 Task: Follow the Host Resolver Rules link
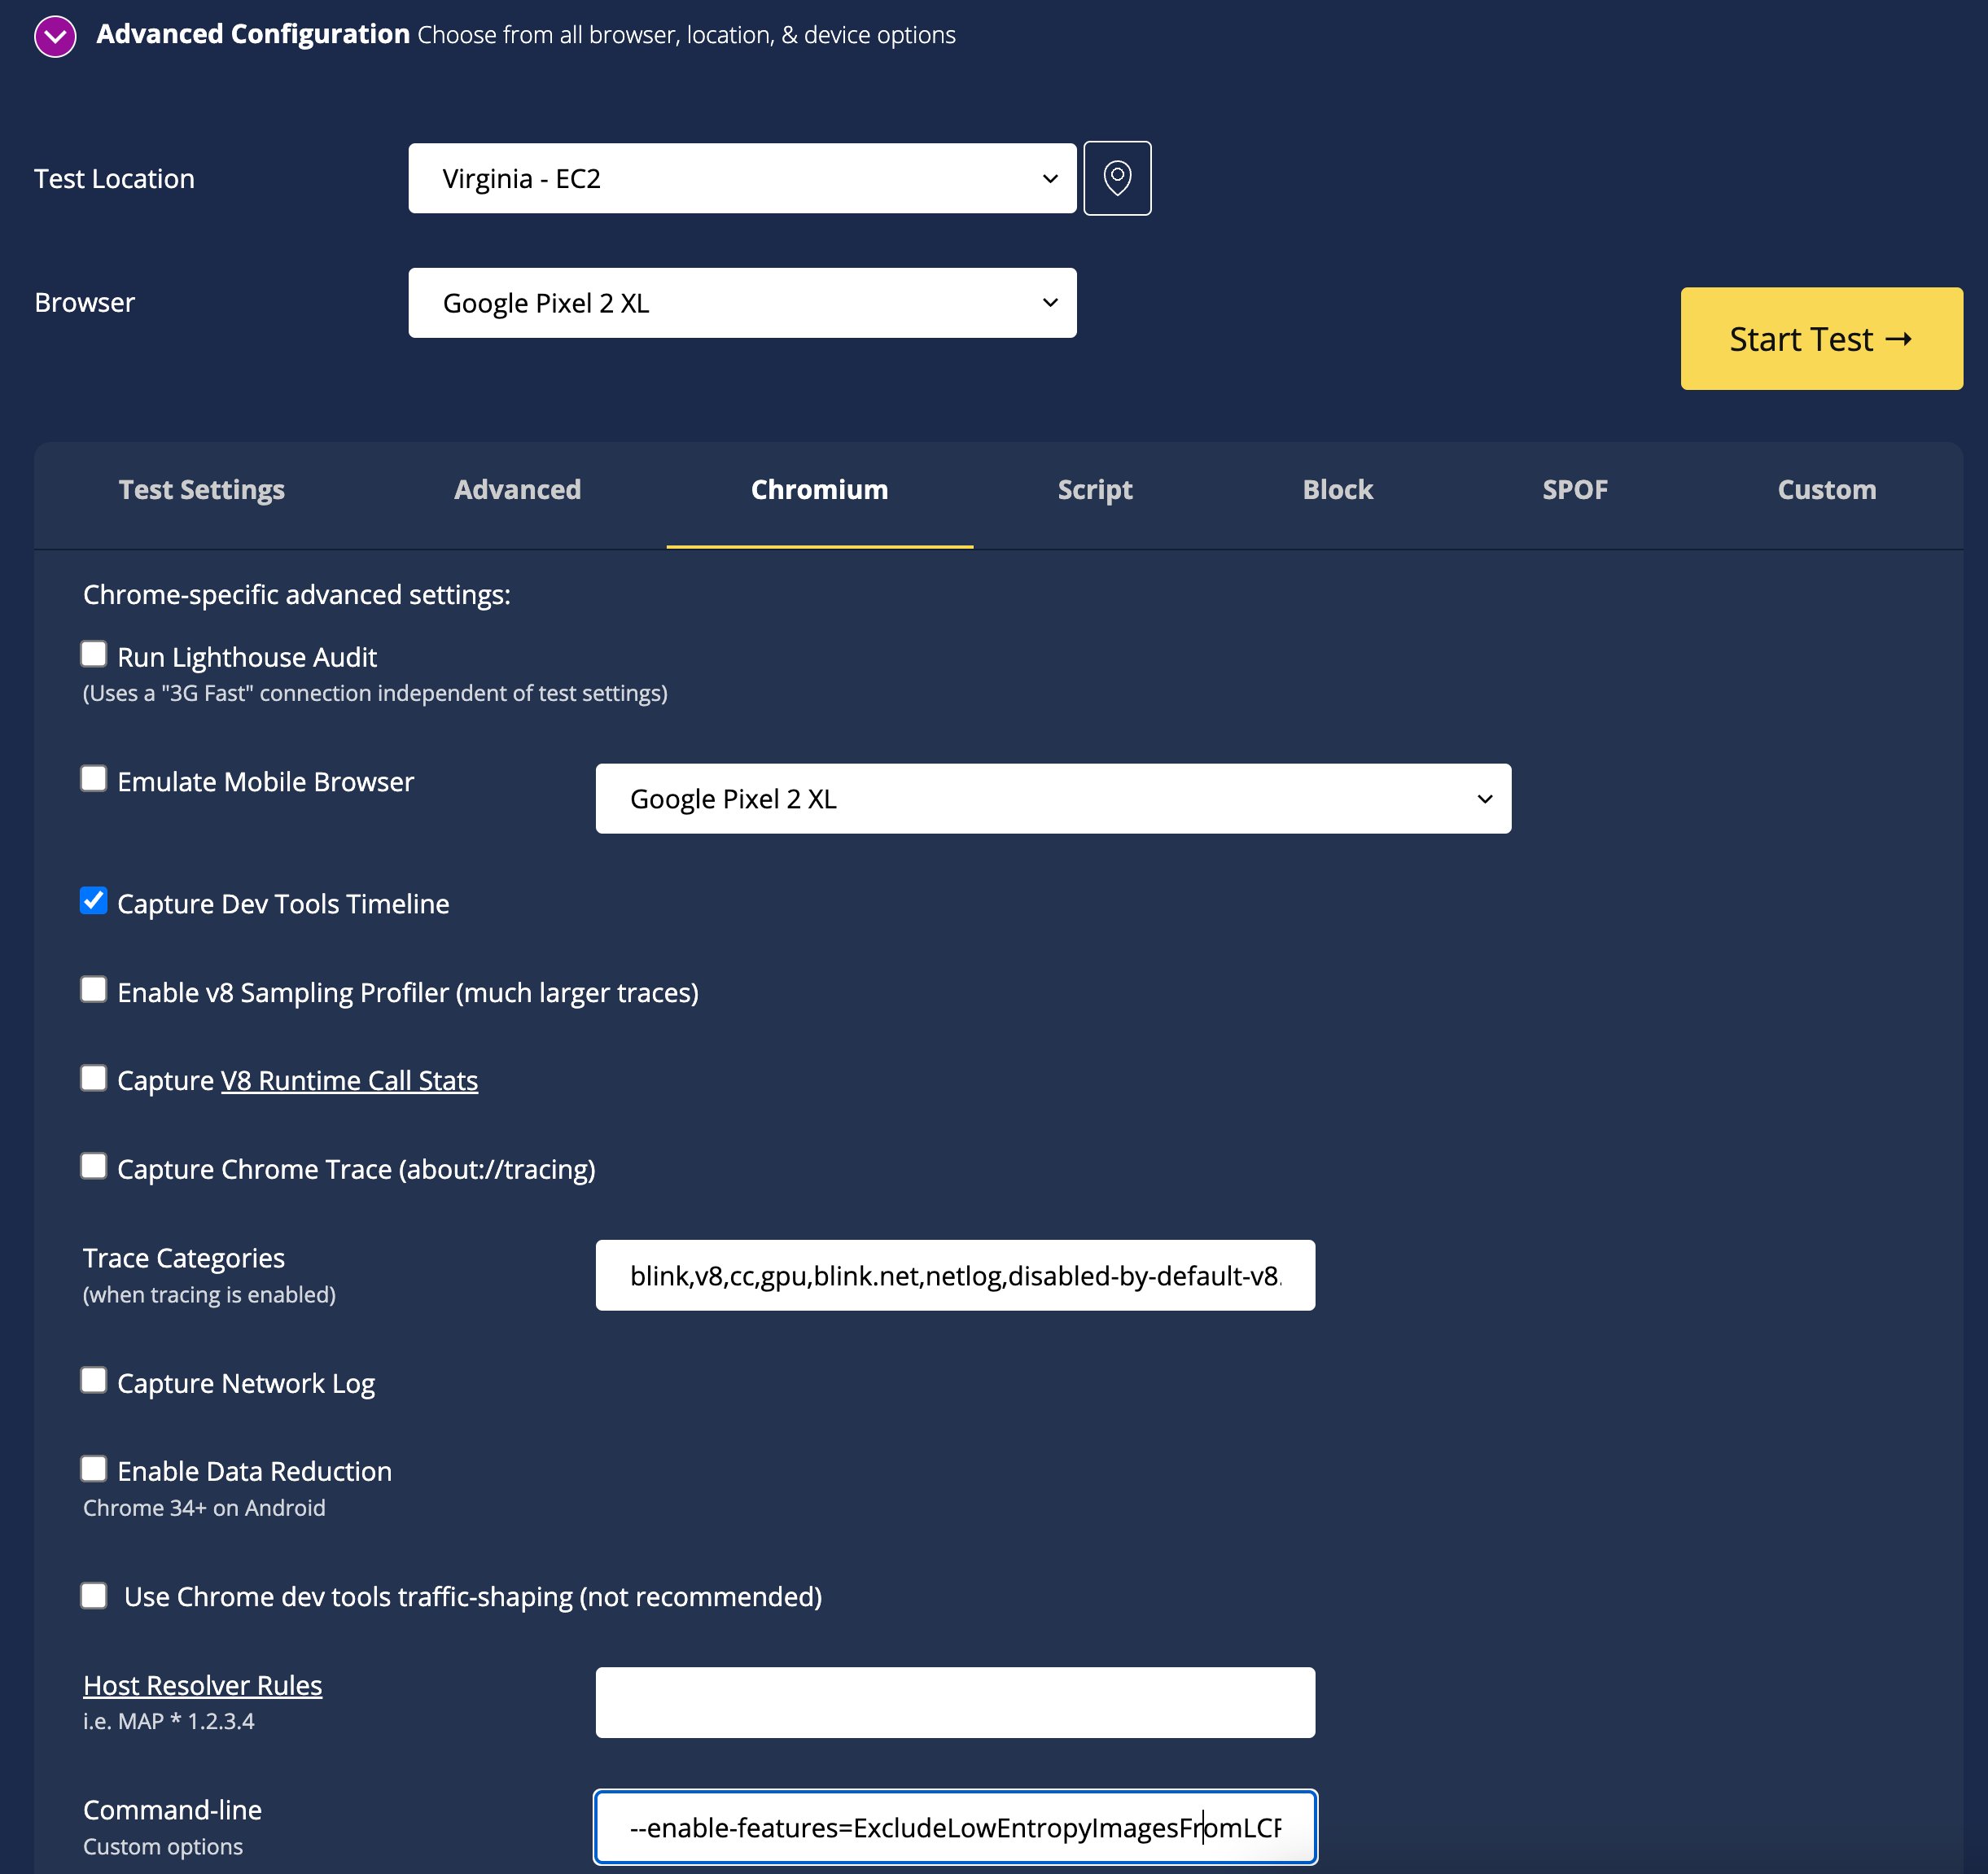pyautogui.click(x=202, y=1686)
